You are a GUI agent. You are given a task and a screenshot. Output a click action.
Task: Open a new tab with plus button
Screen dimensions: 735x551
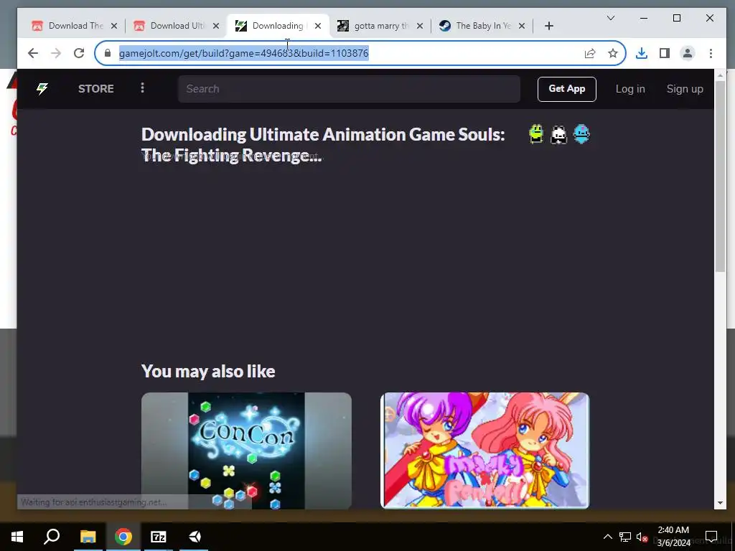[549, 26]
